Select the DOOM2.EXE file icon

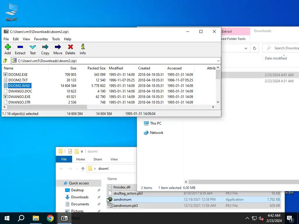coord(6,74)
